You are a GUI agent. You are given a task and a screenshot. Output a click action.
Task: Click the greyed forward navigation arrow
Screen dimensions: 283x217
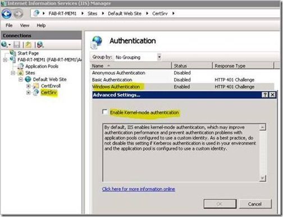(x=19, y=13)
